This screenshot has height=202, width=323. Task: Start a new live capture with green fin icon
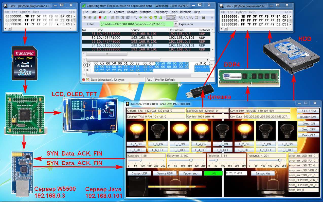[x=95, y=17]
